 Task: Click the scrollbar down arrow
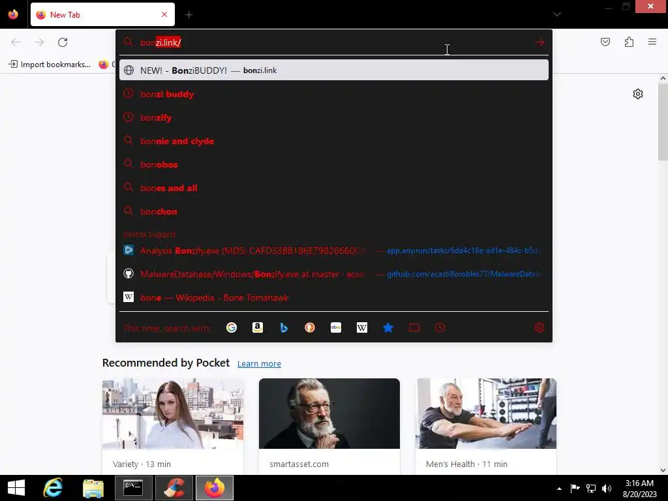coord(663,470)
